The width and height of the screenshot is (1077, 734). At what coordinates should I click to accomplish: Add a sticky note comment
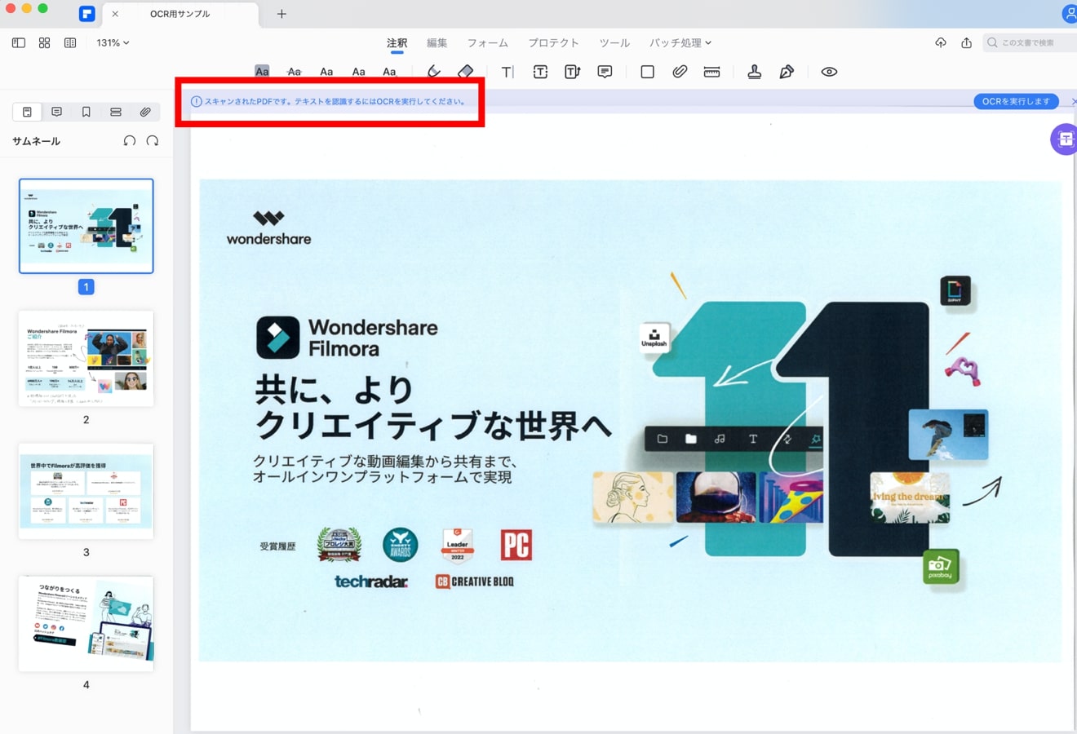point(605,72)
